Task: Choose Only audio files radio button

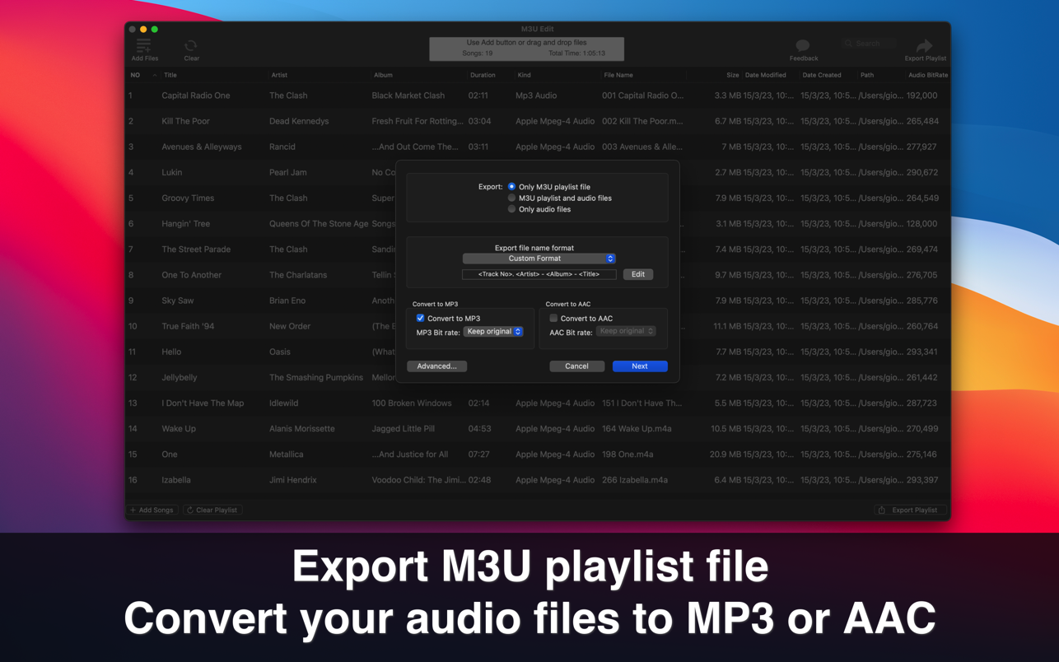Action: click(512, 210)
